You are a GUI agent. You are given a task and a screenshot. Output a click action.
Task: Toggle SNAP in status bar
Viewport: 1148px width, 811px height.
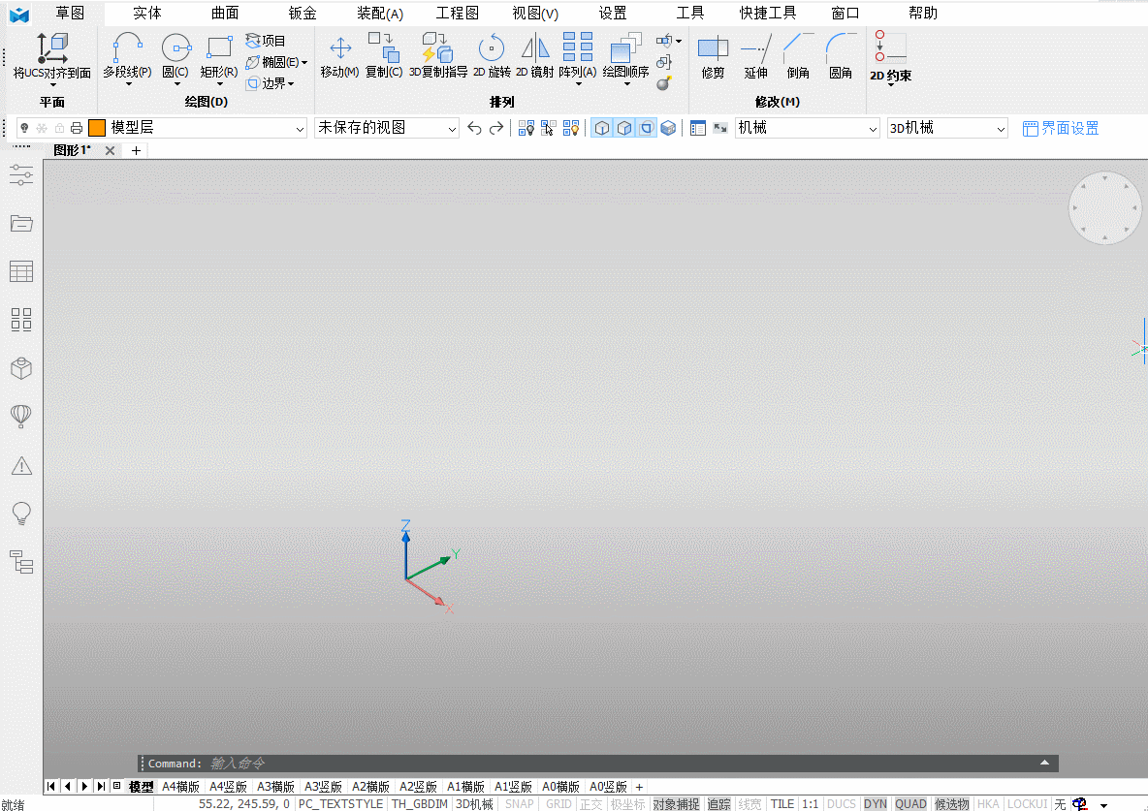click(x=519, y=803)
